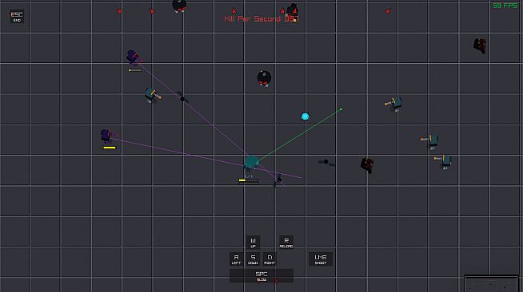Click the LMB SHOOT key hint
The width and height of the screenshot is (523, 292).
pyautogui.click(x=321, y=258)
